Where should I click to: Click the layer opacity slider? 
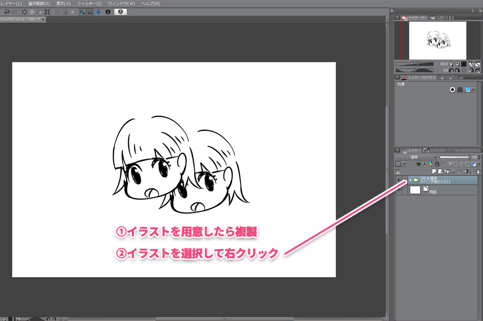tap(454, 157)
